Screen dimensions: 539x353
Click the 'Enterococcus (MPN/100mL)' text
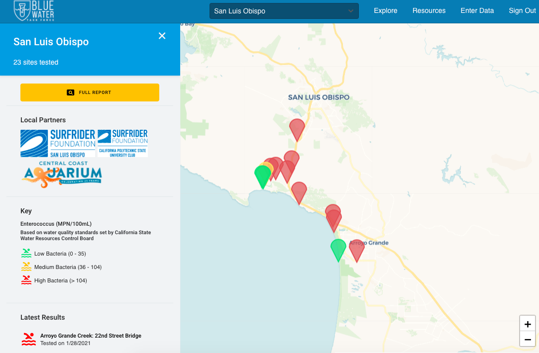56,224
